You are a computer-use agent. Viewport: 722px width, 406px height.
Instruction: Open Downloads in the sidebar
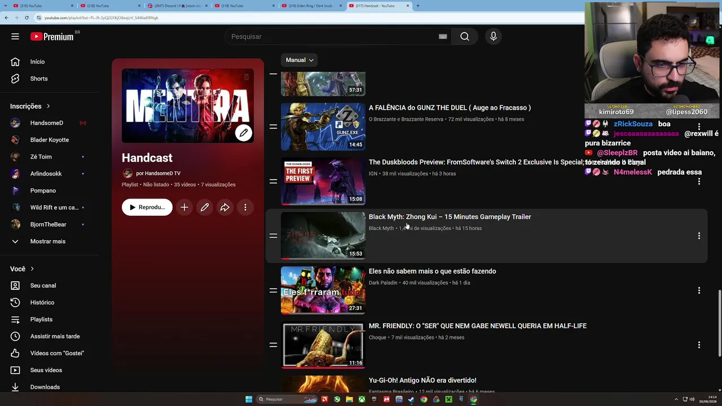pyautogui.click(x=45, y=387)
